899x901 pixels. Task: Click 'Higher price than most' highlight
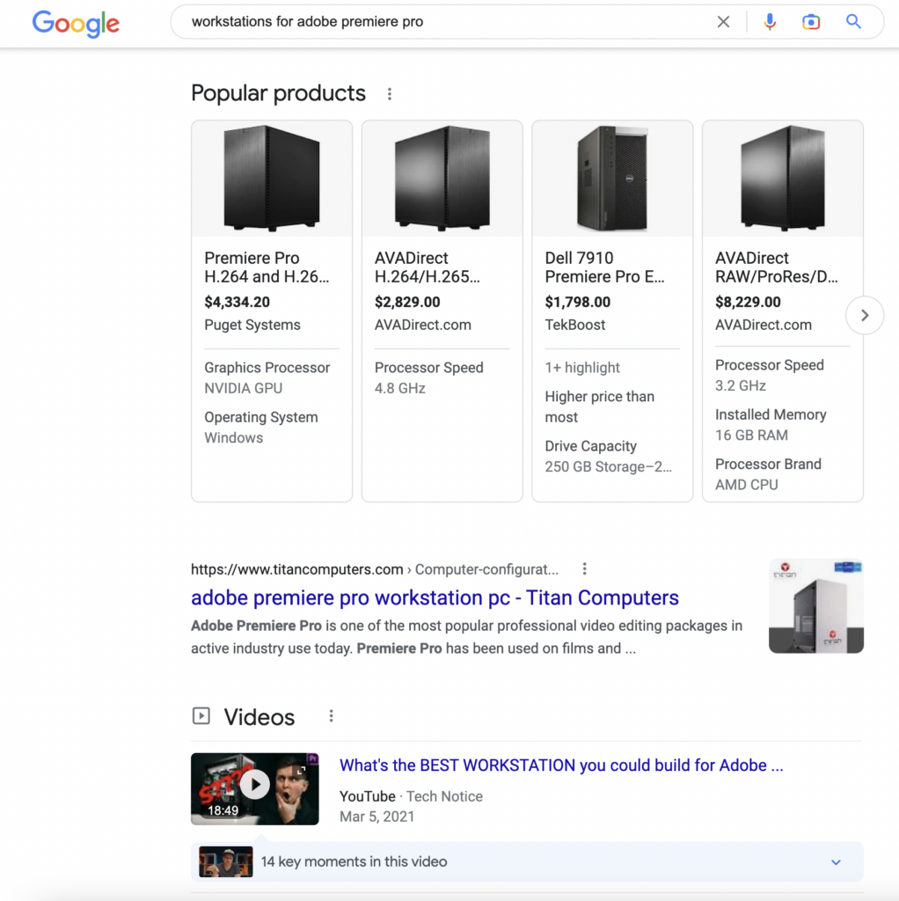click(599, 407)
